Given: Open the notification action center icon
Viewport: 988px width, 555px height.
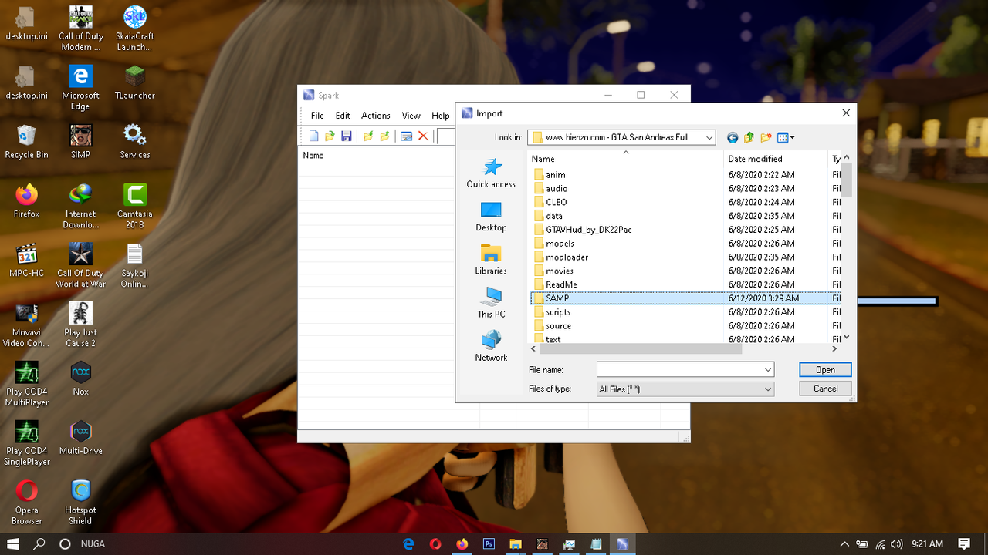Looking at the screenshot, I should tap(964, 544).
